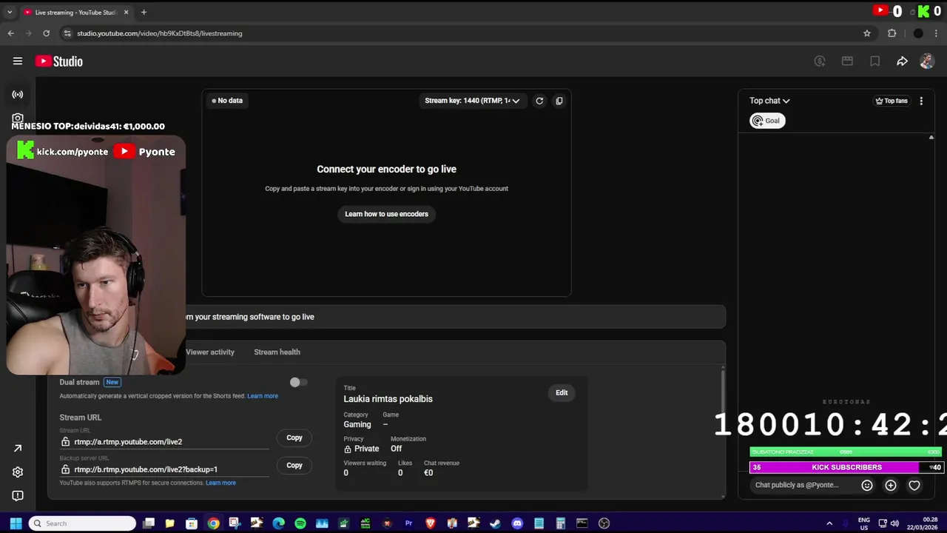The height and width of the screenshot is (533, 947).
Task: Click the share arrow icon
Action: pyautogui.click(x=902, y=61)
